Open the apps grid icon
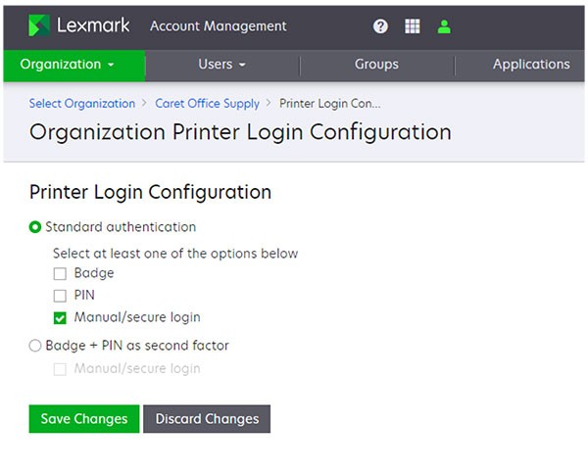588x470 pixels. pos(413,26)
